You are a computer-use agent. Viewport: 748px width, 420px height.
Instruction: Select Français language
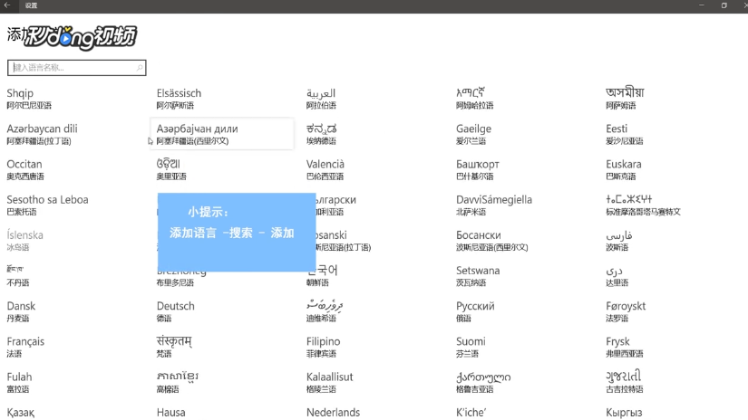click(25, 348)
